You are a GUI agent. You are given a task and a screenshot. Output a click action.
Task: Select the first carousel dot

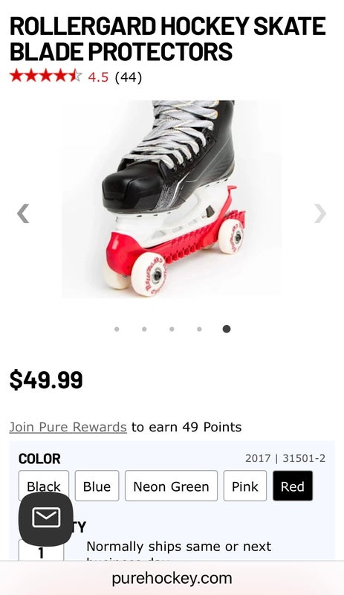(117, 329)
